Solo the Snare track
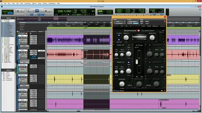 [24, 52]
